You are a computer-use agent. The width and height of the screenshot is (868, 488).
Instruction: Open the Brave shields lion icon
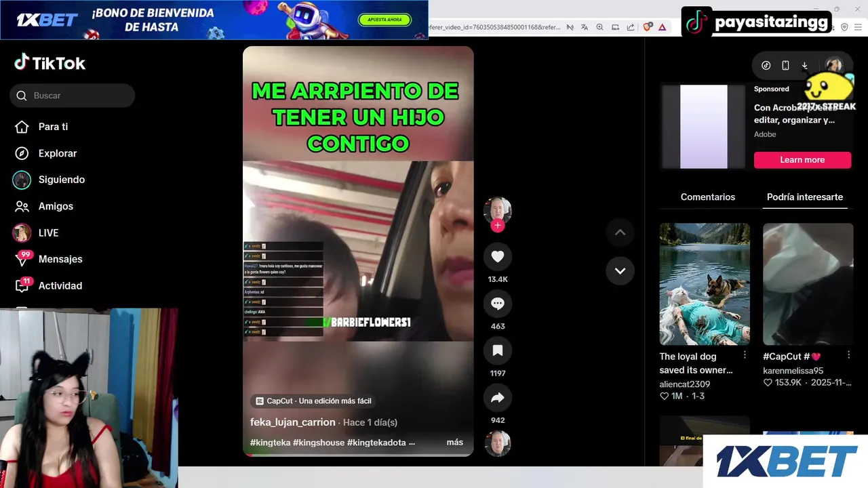tap(648, 27)
